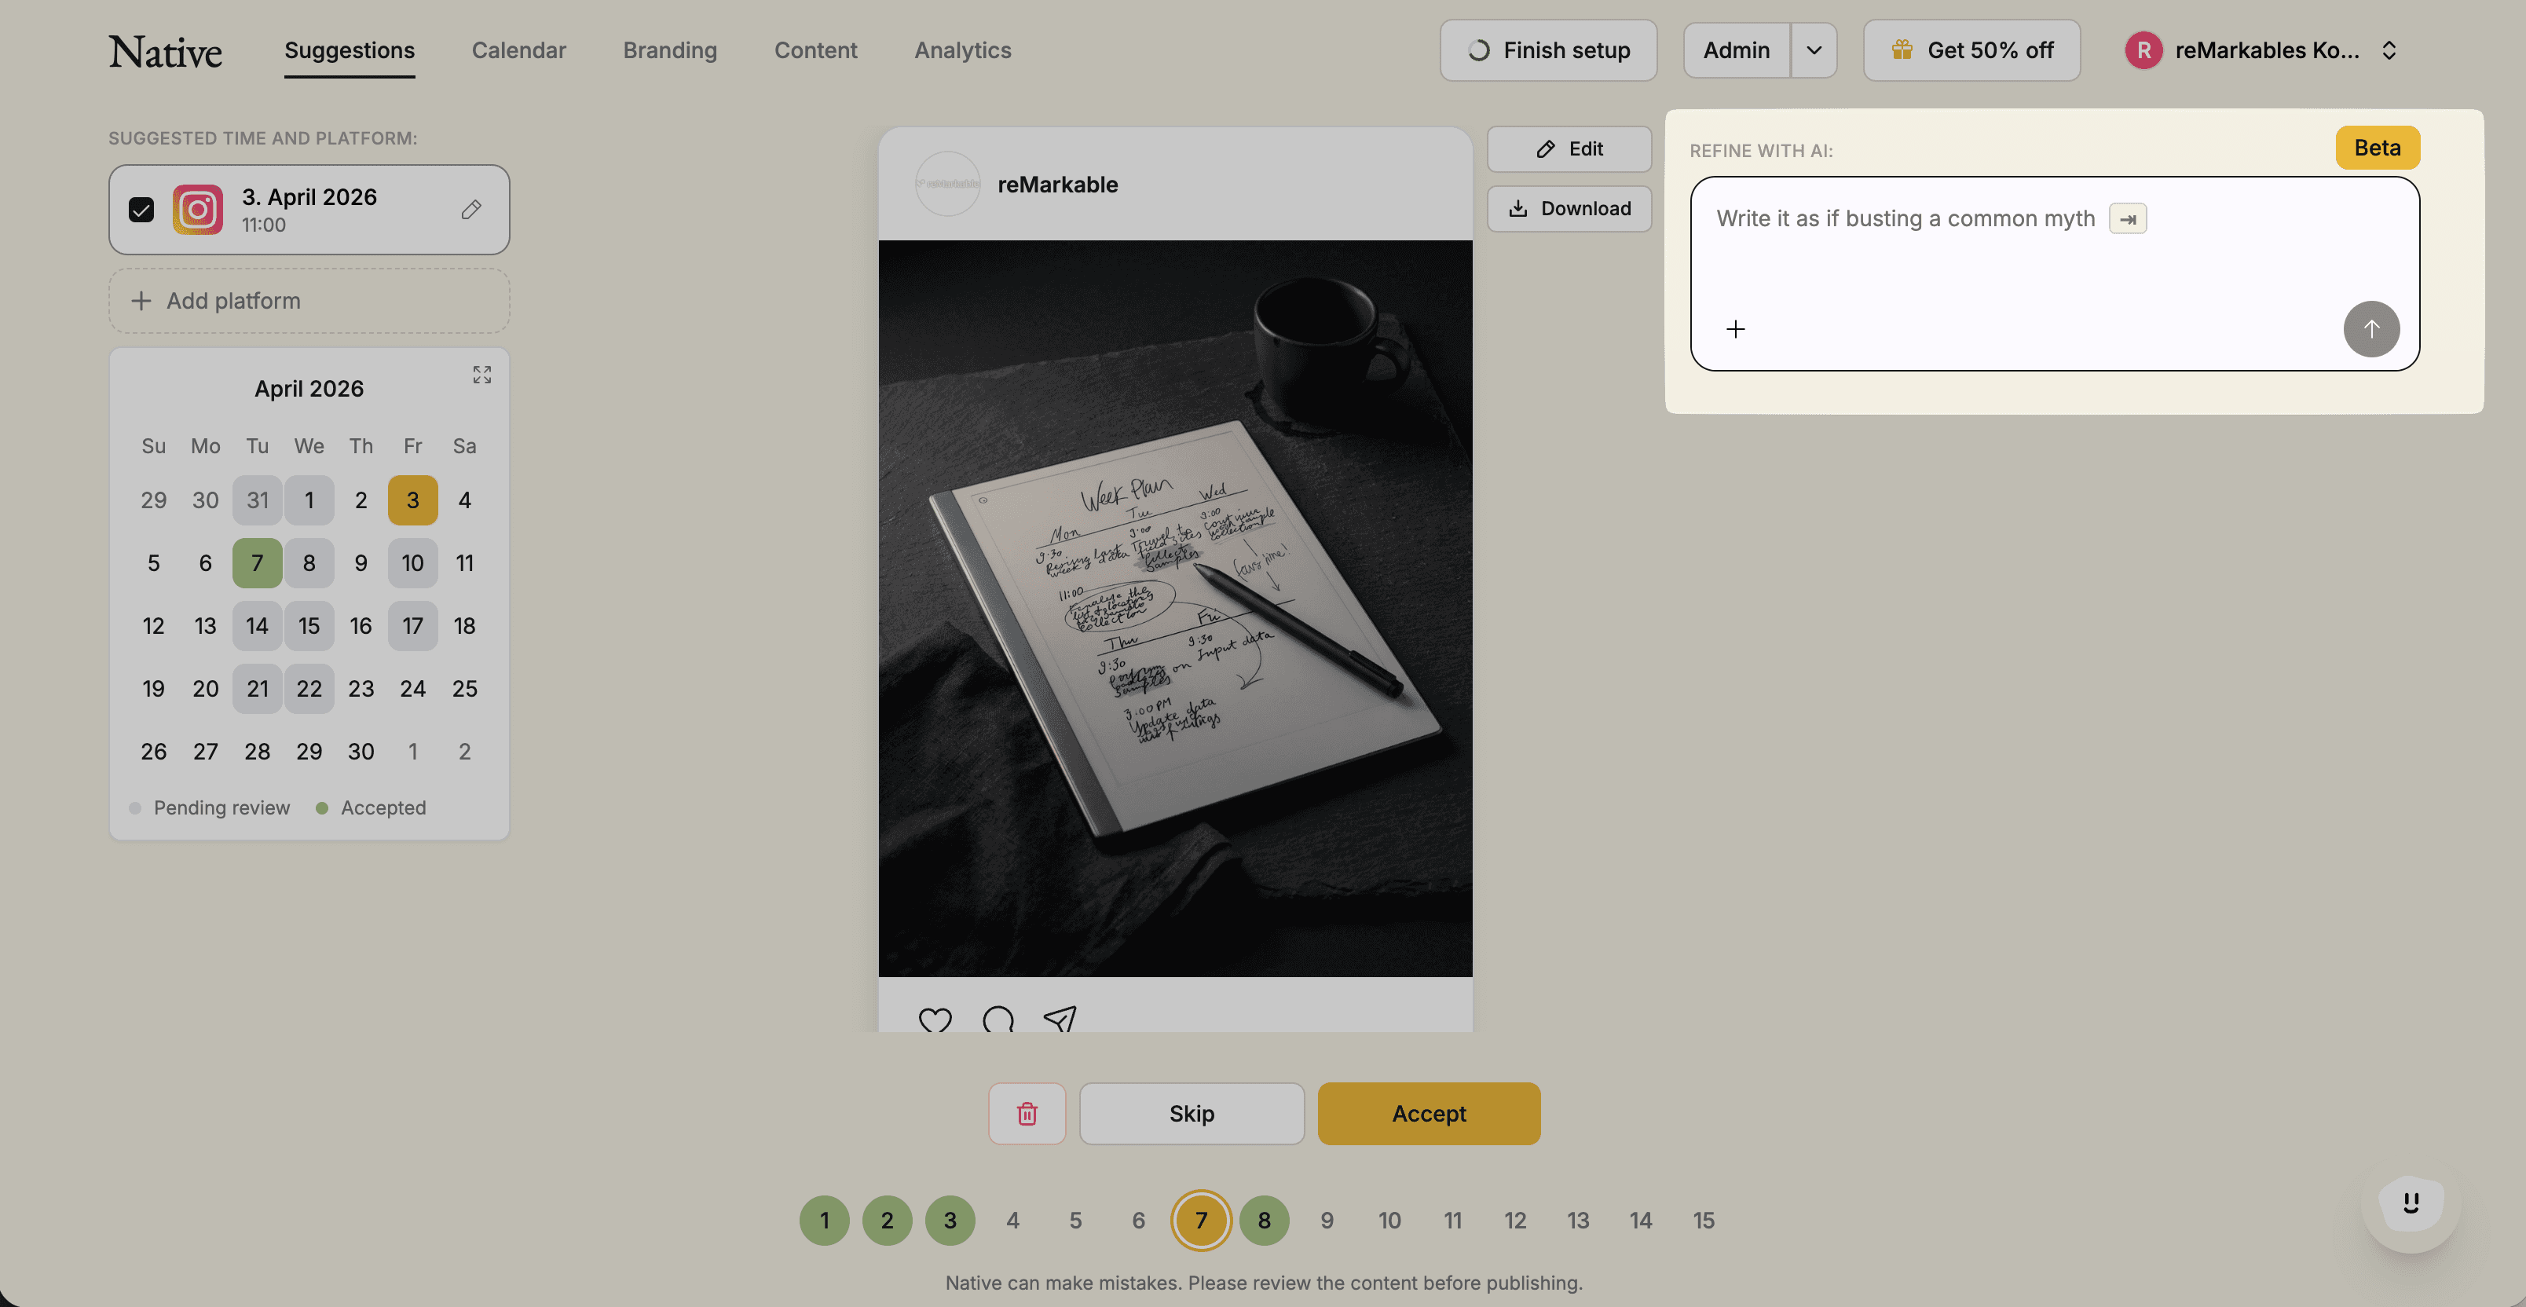Open the Admin dropdown chevron
The width and height of the screenshot is (2526, 1307).
(1813, 50)
